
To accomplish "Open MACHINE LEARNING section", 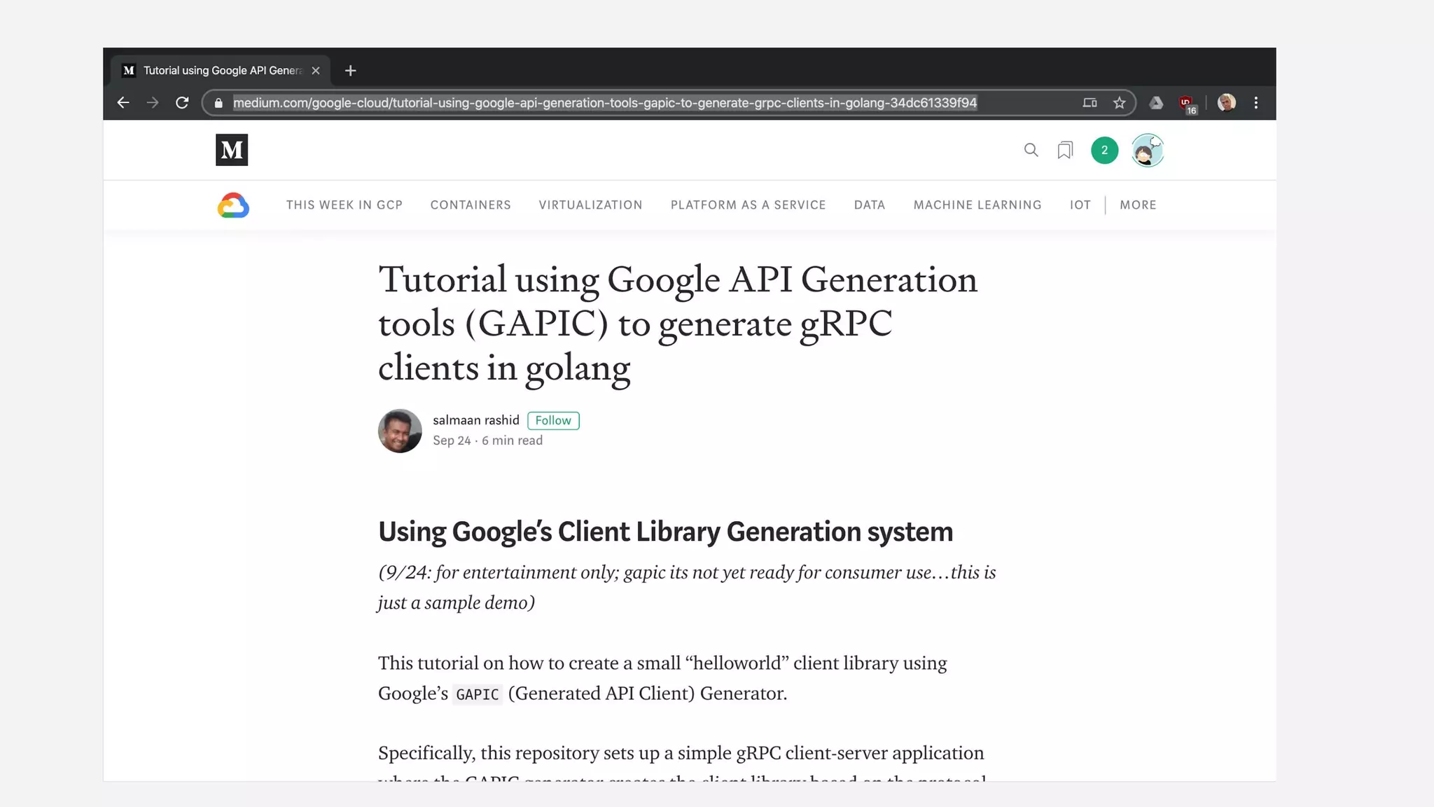I will pos(977,205).
